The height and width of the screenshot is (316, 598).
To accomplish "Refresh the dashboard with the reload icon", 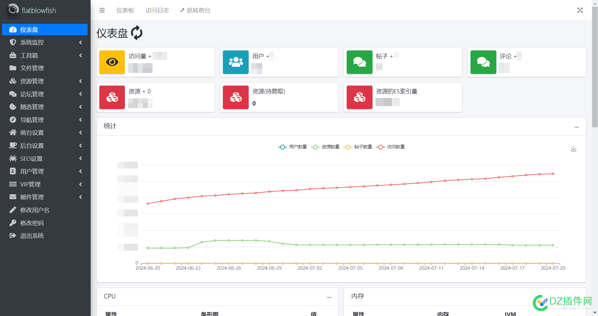I will tap(137, 33).
